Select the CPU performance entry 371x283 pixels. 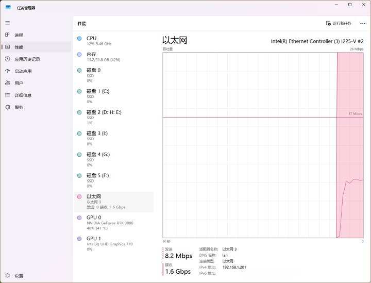tap(114, 41)
